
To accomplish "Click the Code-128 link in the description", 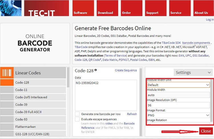I will [81, 60].
